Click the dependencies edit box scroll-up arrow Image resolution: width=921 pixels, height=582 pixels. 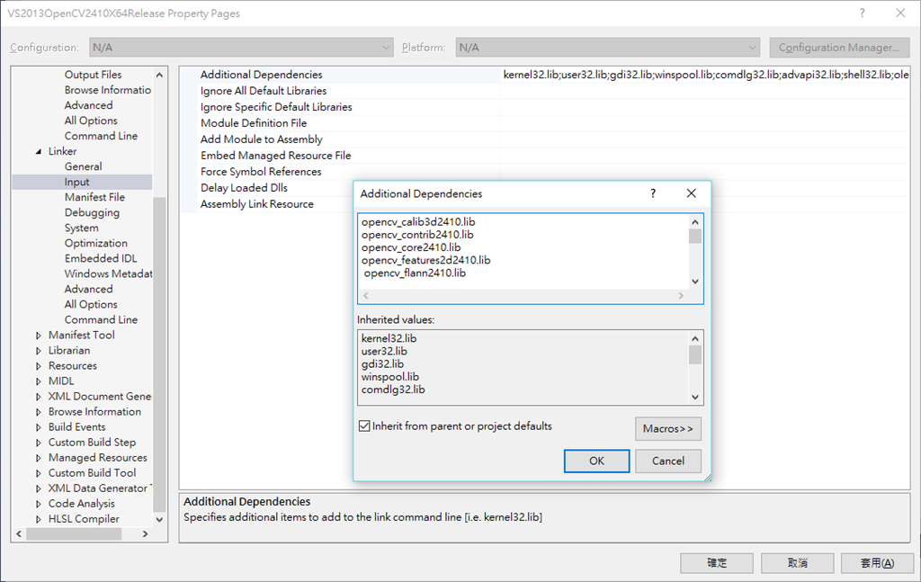(695, 221)
